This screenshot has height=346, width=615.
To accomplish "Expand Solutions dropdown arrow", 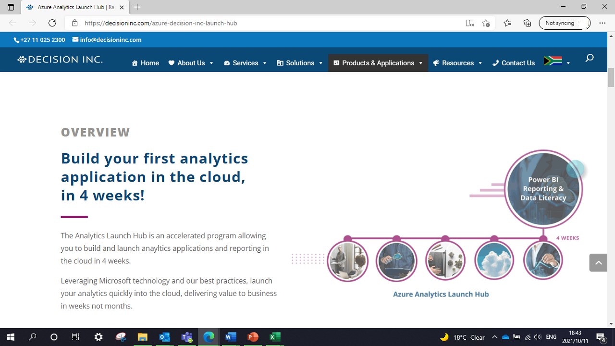I will click(320, 63).
